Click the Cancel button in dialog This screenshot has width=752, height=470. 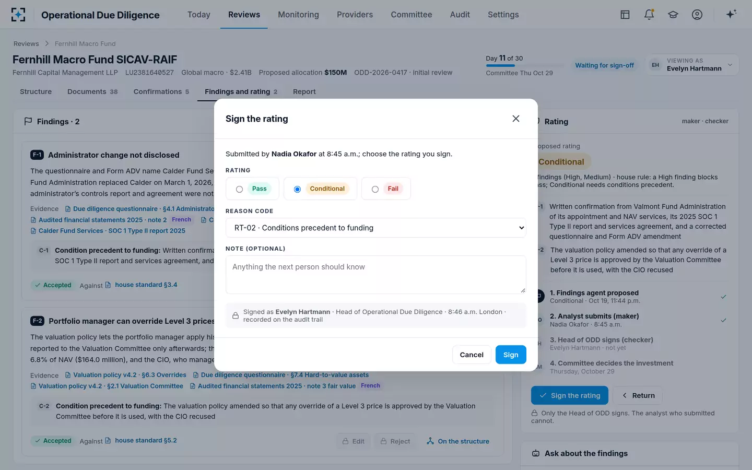(472, 355)
